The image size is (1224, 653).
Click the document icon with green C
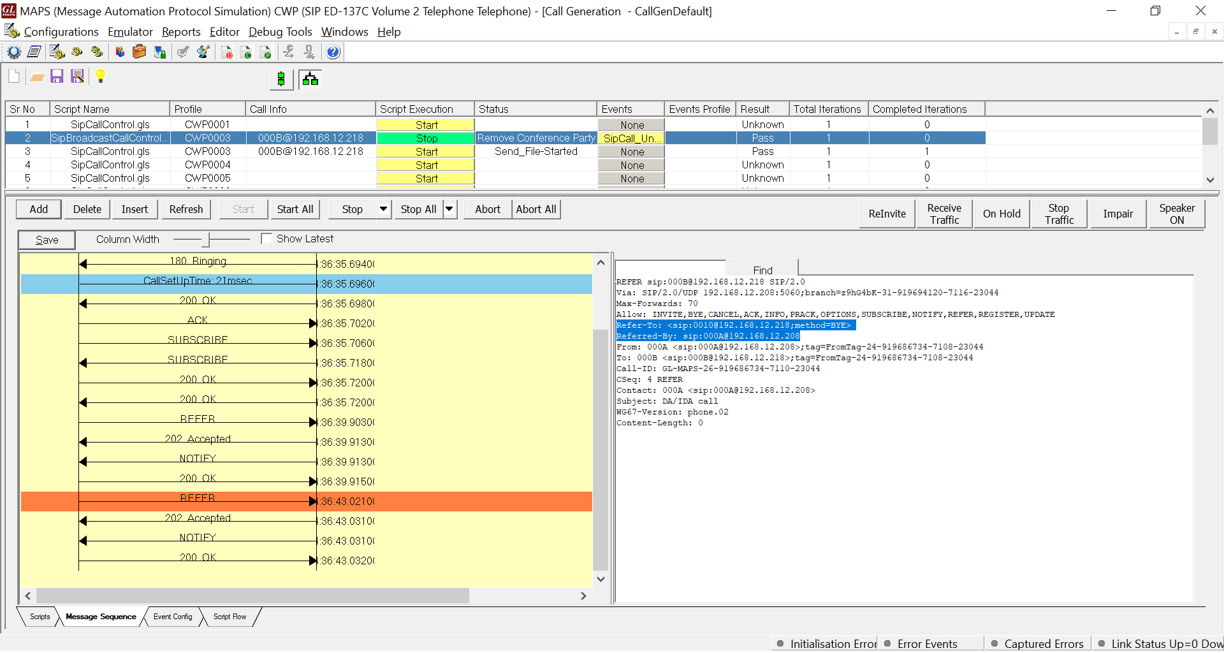pyautogui.click(x=247, y=52)
